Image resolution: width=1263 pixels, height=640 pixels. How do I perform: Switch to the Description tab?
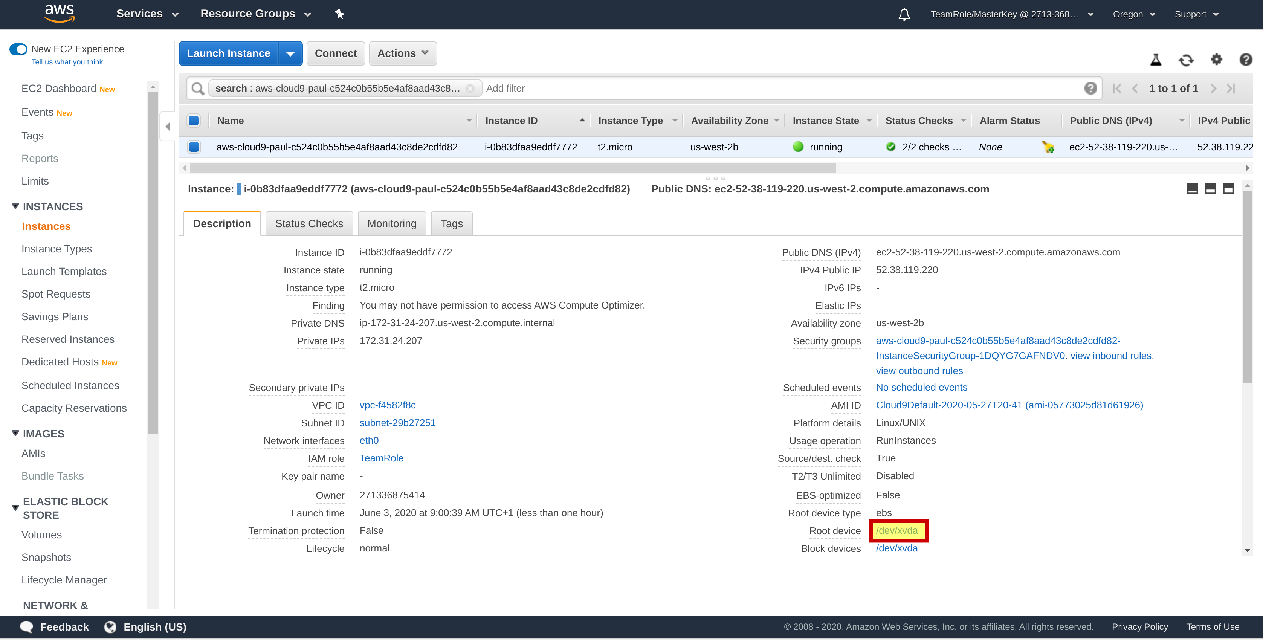221,224
